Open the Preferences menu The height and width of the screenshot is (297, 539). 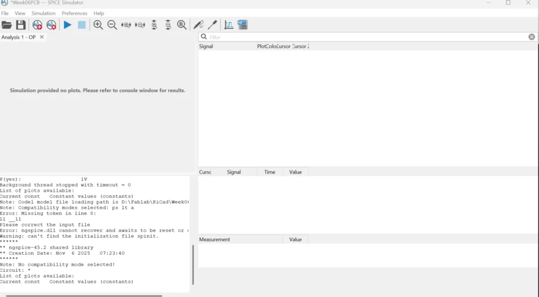point(74,13)
